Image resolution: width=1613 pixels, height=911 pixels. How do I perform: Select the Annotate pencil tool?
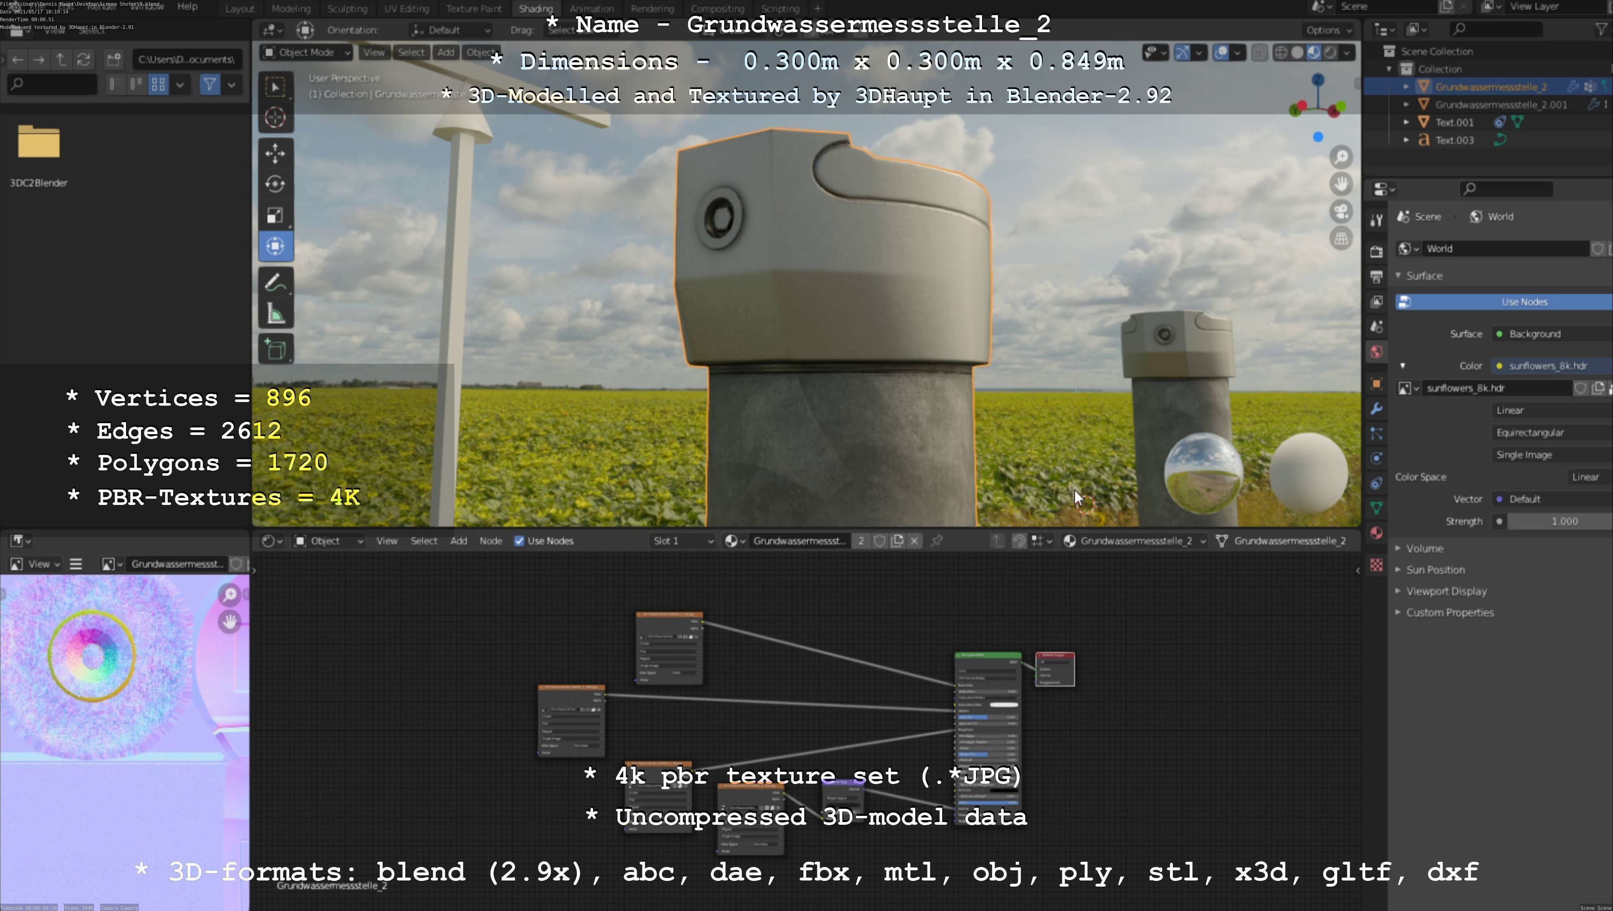[x=275, y=283]
